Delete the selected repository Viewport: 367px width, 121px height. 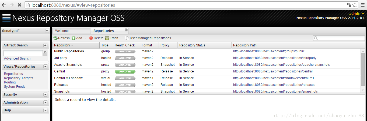click(96, 38)
